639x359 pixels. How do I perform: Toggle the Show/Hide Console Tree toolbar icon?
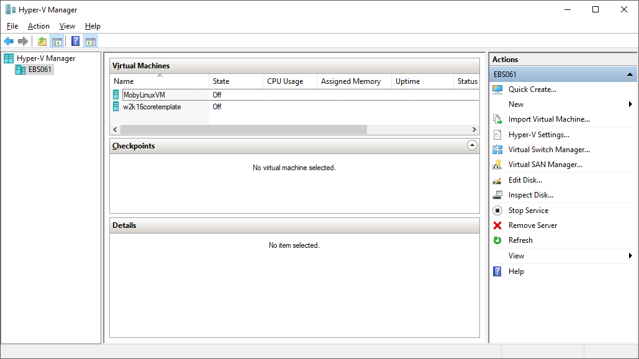57,41
